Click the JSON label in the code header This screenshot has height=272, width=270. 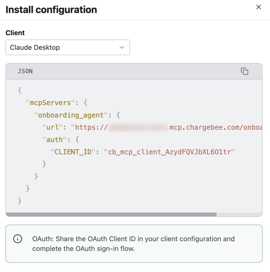coord(25,71)
